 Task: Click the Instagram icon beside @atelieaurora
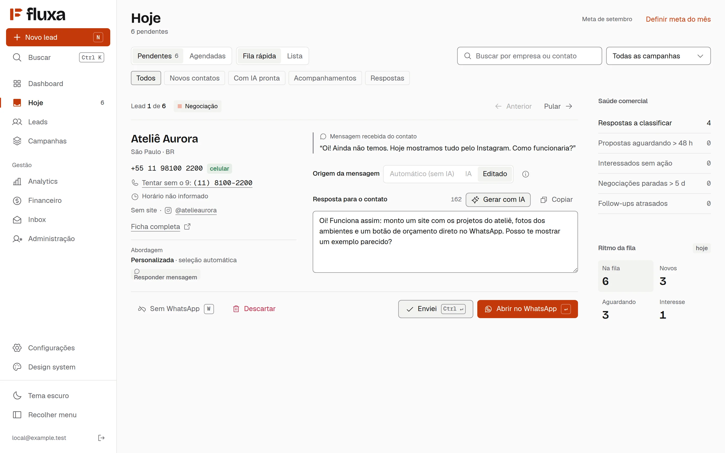[x=168, y=210]
